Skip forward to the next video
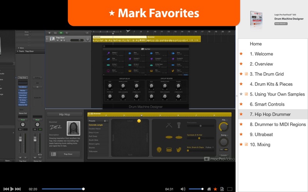Image resolution: width=308 pixels, height=192 pixels. [18, 189]
